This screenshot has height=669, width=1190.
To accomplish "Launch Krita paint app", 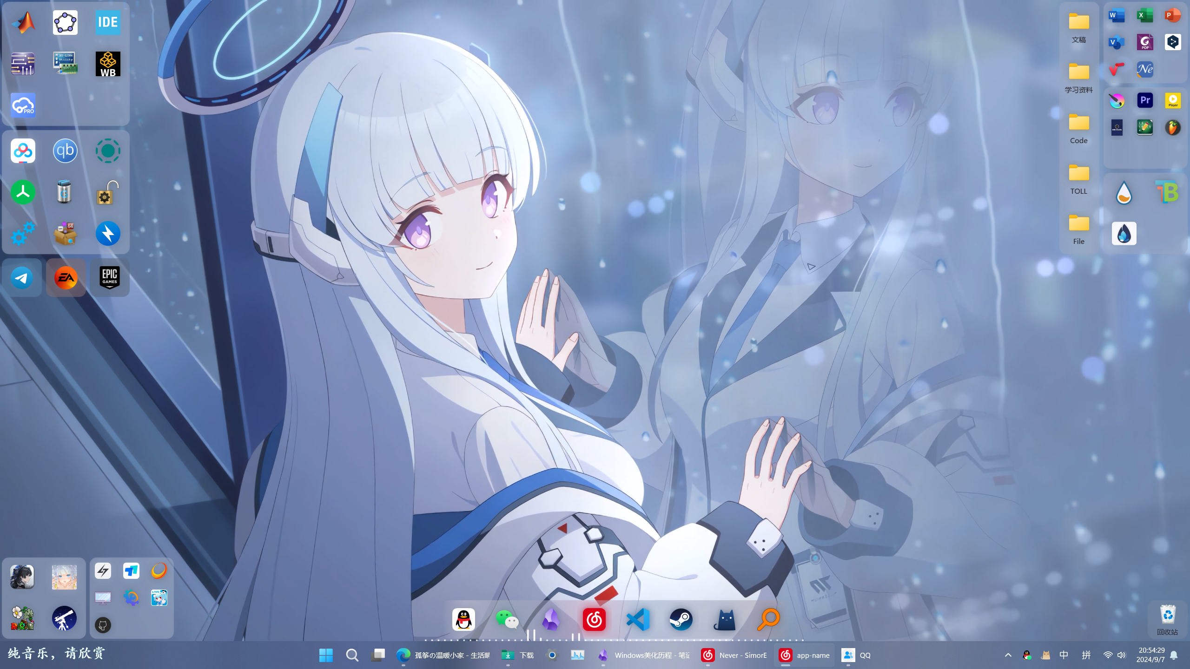I will pos(1117,100).
